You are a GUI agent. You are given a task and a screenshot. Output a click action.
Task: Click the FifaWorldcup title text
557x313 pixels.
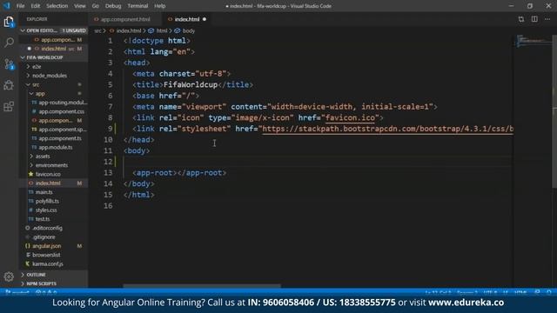pos(191,85)
